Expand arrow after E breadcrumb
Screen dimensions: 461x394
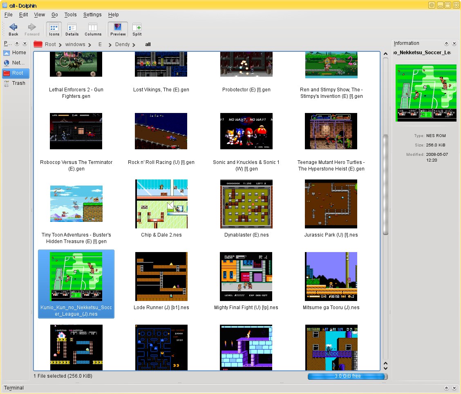click(110, 45)
